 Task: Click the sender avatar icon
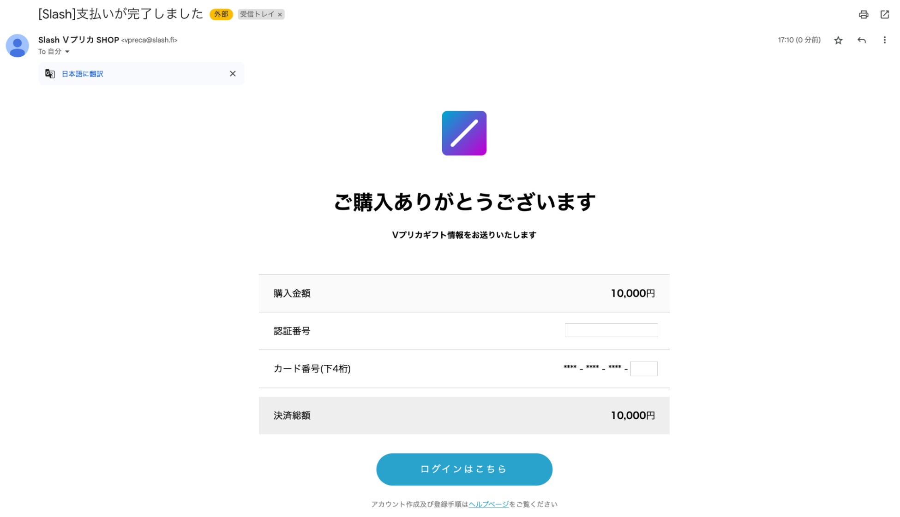coord(17,46)
